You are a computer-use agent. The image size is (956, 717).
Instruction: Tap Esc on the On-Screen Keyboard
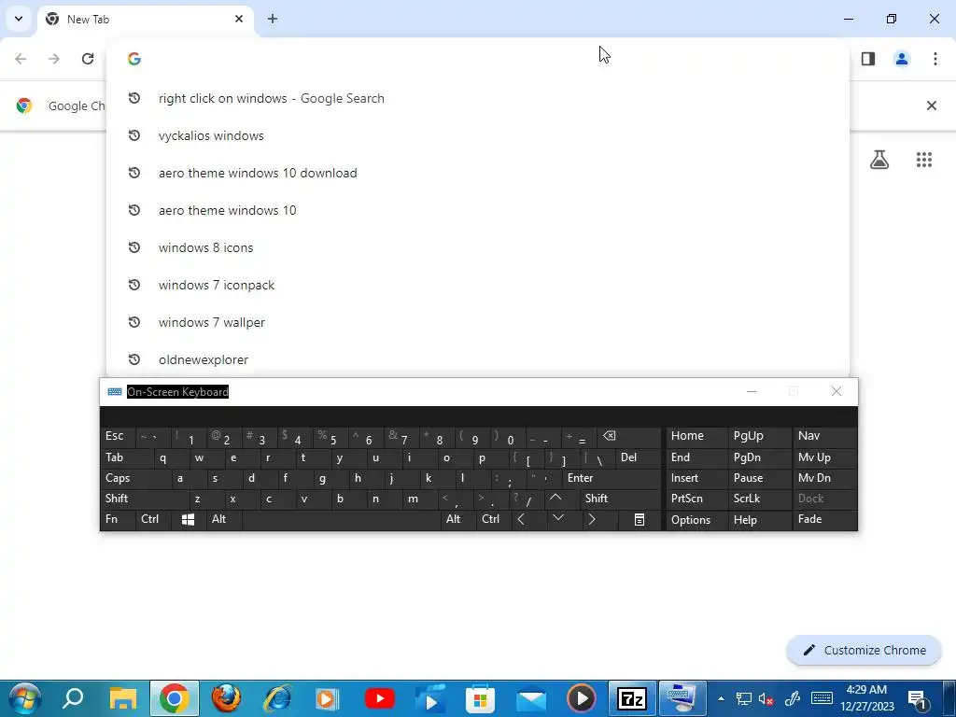point(119,437)
